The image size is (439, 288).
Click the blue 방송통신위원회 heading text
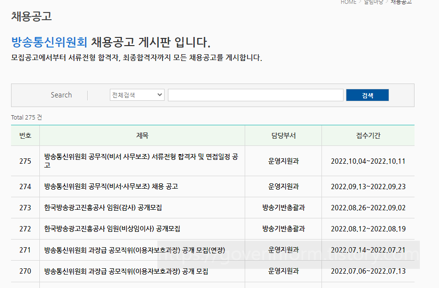[x=49, y=42]
